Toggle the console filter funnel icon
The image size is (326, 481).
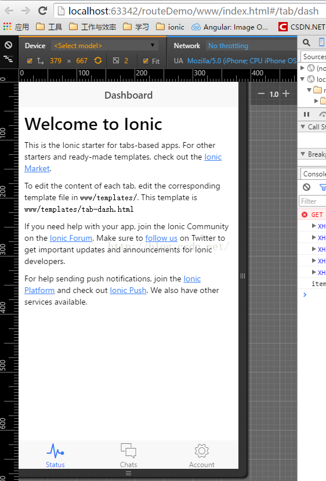click(323, 187)
